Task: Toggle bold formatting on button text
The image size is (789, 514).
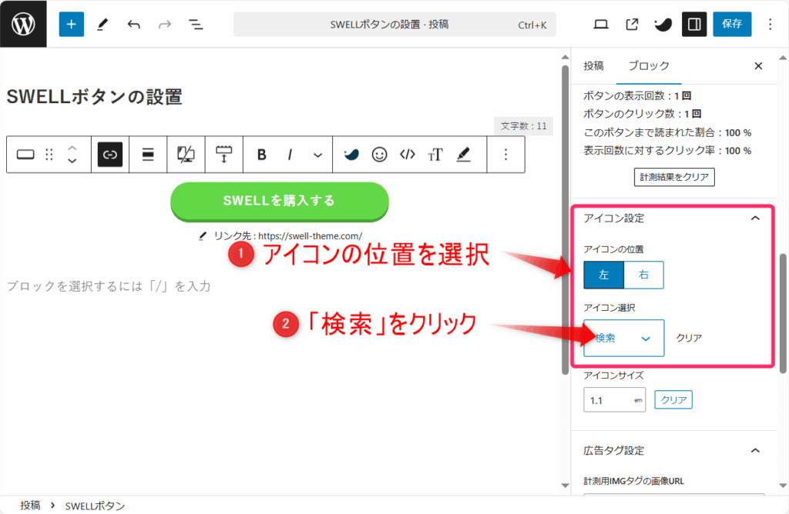Action: 262,154
